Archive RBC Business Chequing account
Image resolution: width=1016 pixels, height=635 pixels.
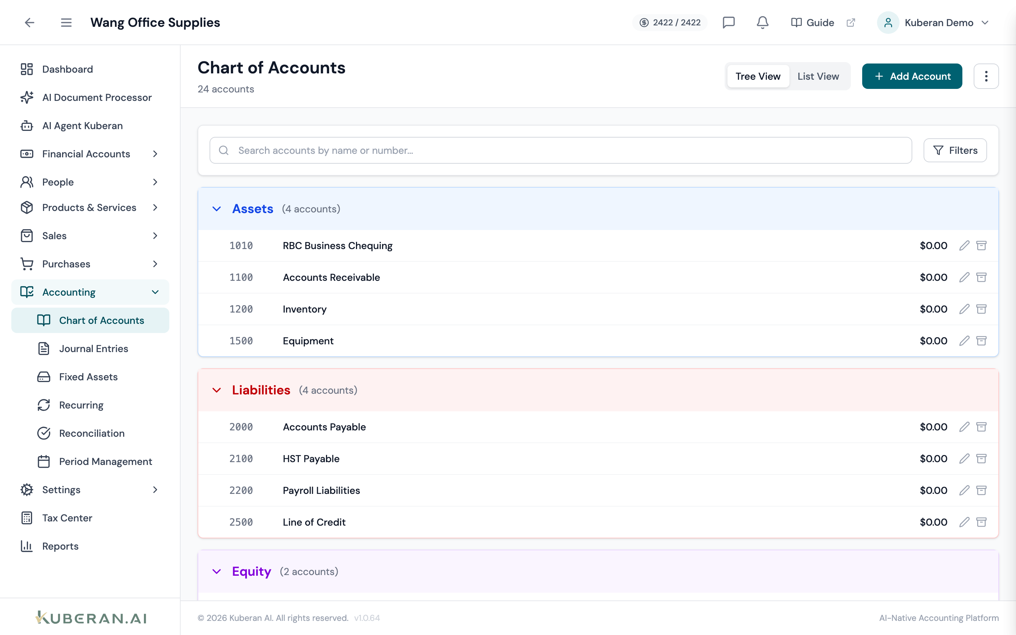[x=981, y=246]
